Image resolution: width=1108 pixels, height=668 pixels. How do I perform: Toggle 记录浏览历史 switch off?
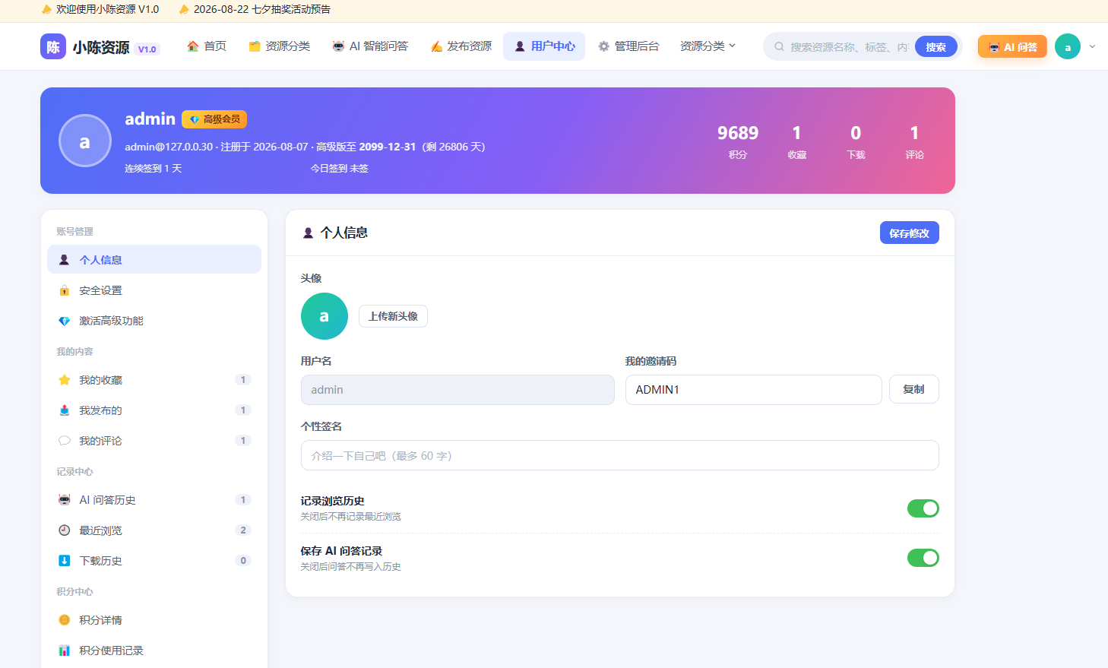click(923, 508)
